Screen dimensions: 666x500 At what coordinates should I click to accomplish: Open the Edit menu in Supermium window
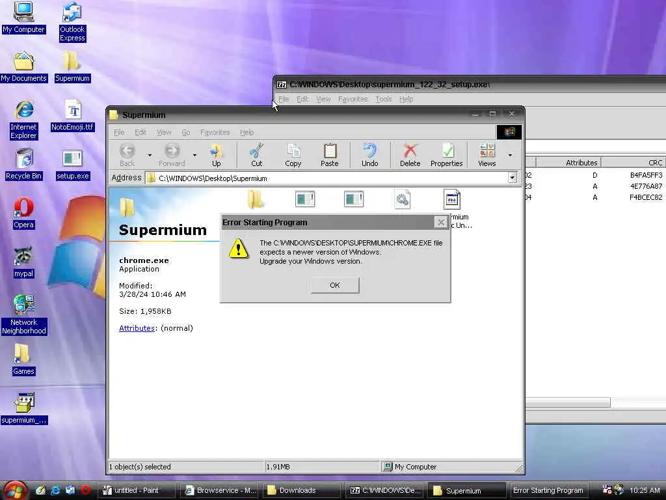140,132
